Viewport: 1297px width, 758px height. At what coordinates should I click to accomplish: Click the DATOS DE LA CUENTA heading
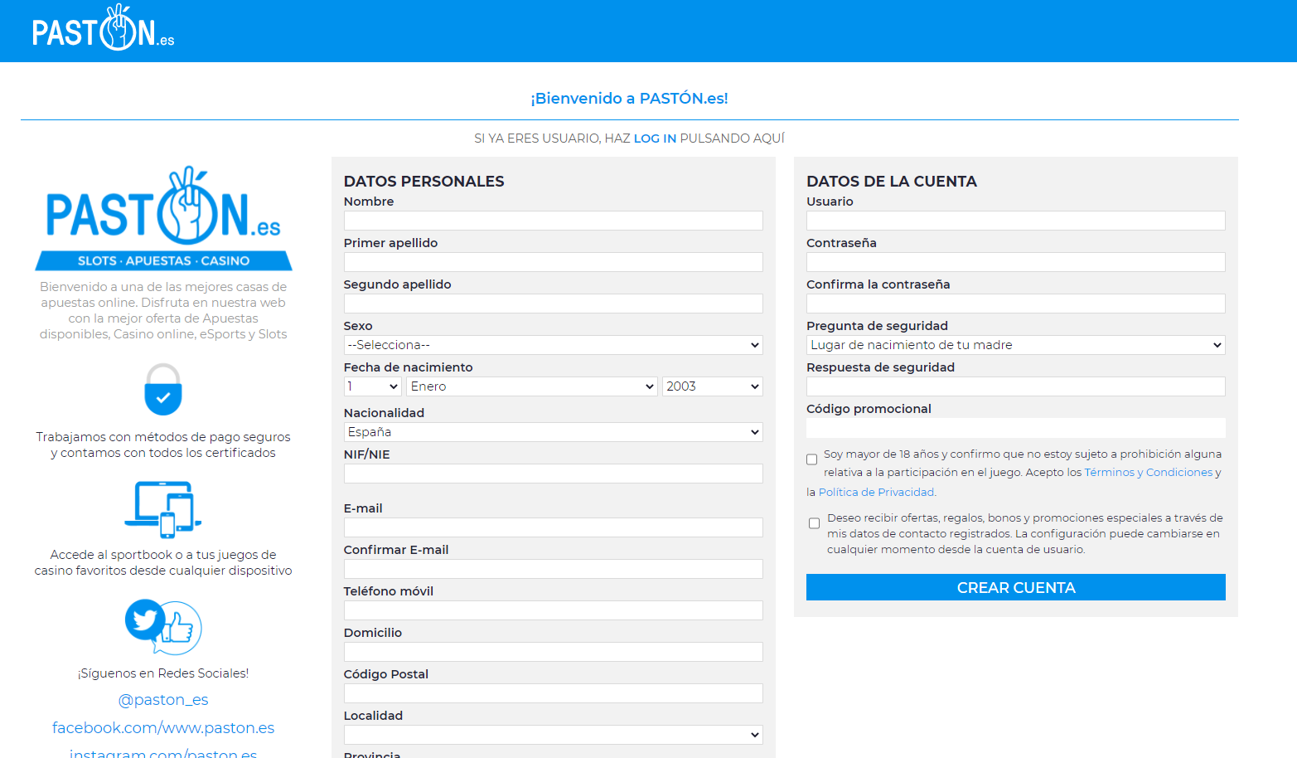[892, 182]
